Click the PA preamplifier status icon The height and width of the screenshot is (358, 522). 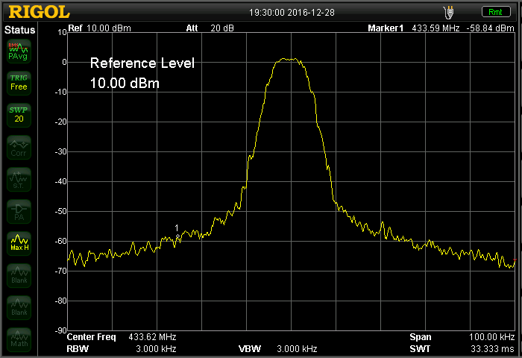tap(19, 211)
